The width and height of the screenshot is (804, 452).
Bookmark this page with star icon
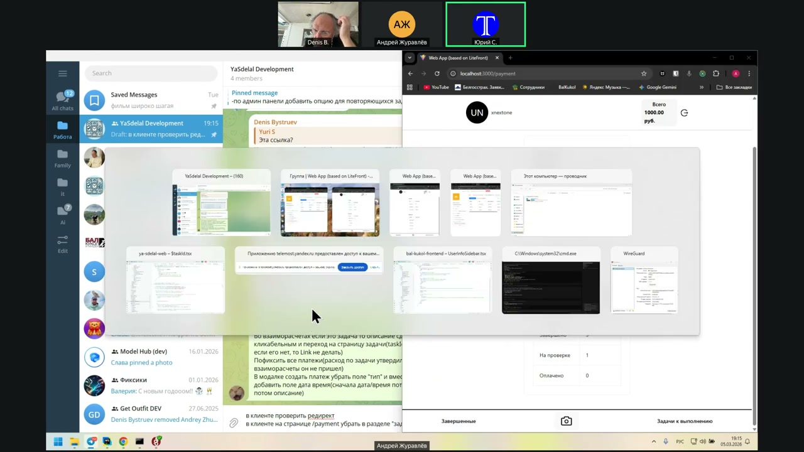(643, 73)
